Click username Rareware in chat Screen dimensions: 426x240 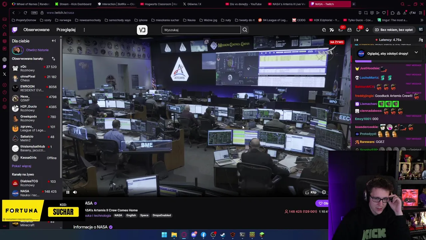[x=367, y=142]
